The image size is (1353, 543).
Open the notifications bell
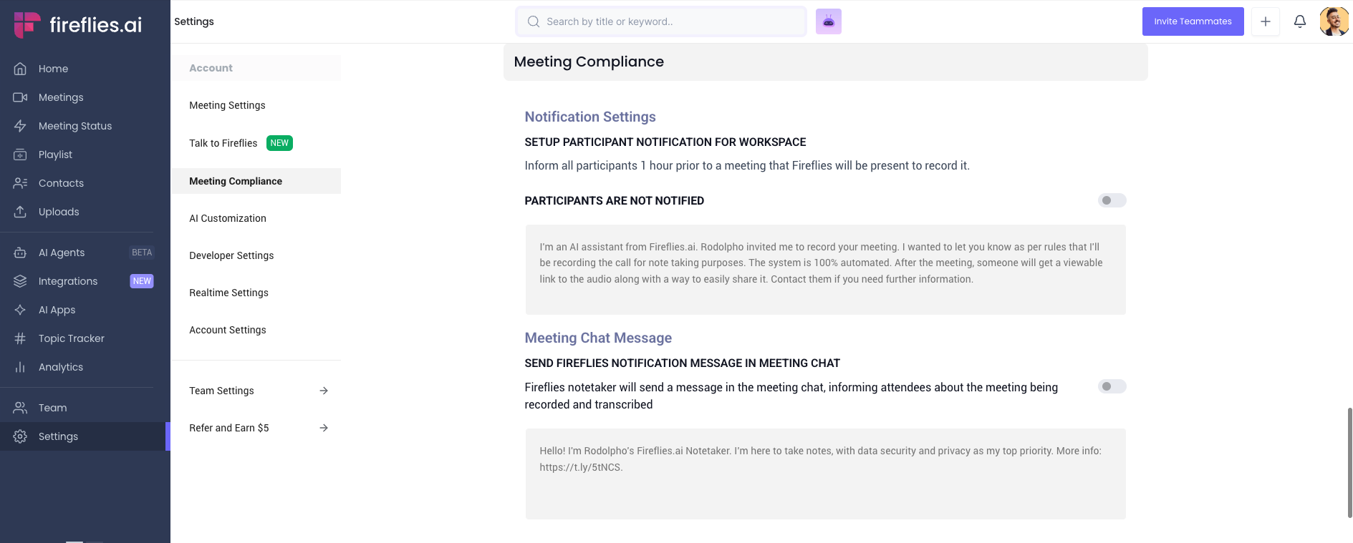pyautogui.click(x=1299, y=21)
